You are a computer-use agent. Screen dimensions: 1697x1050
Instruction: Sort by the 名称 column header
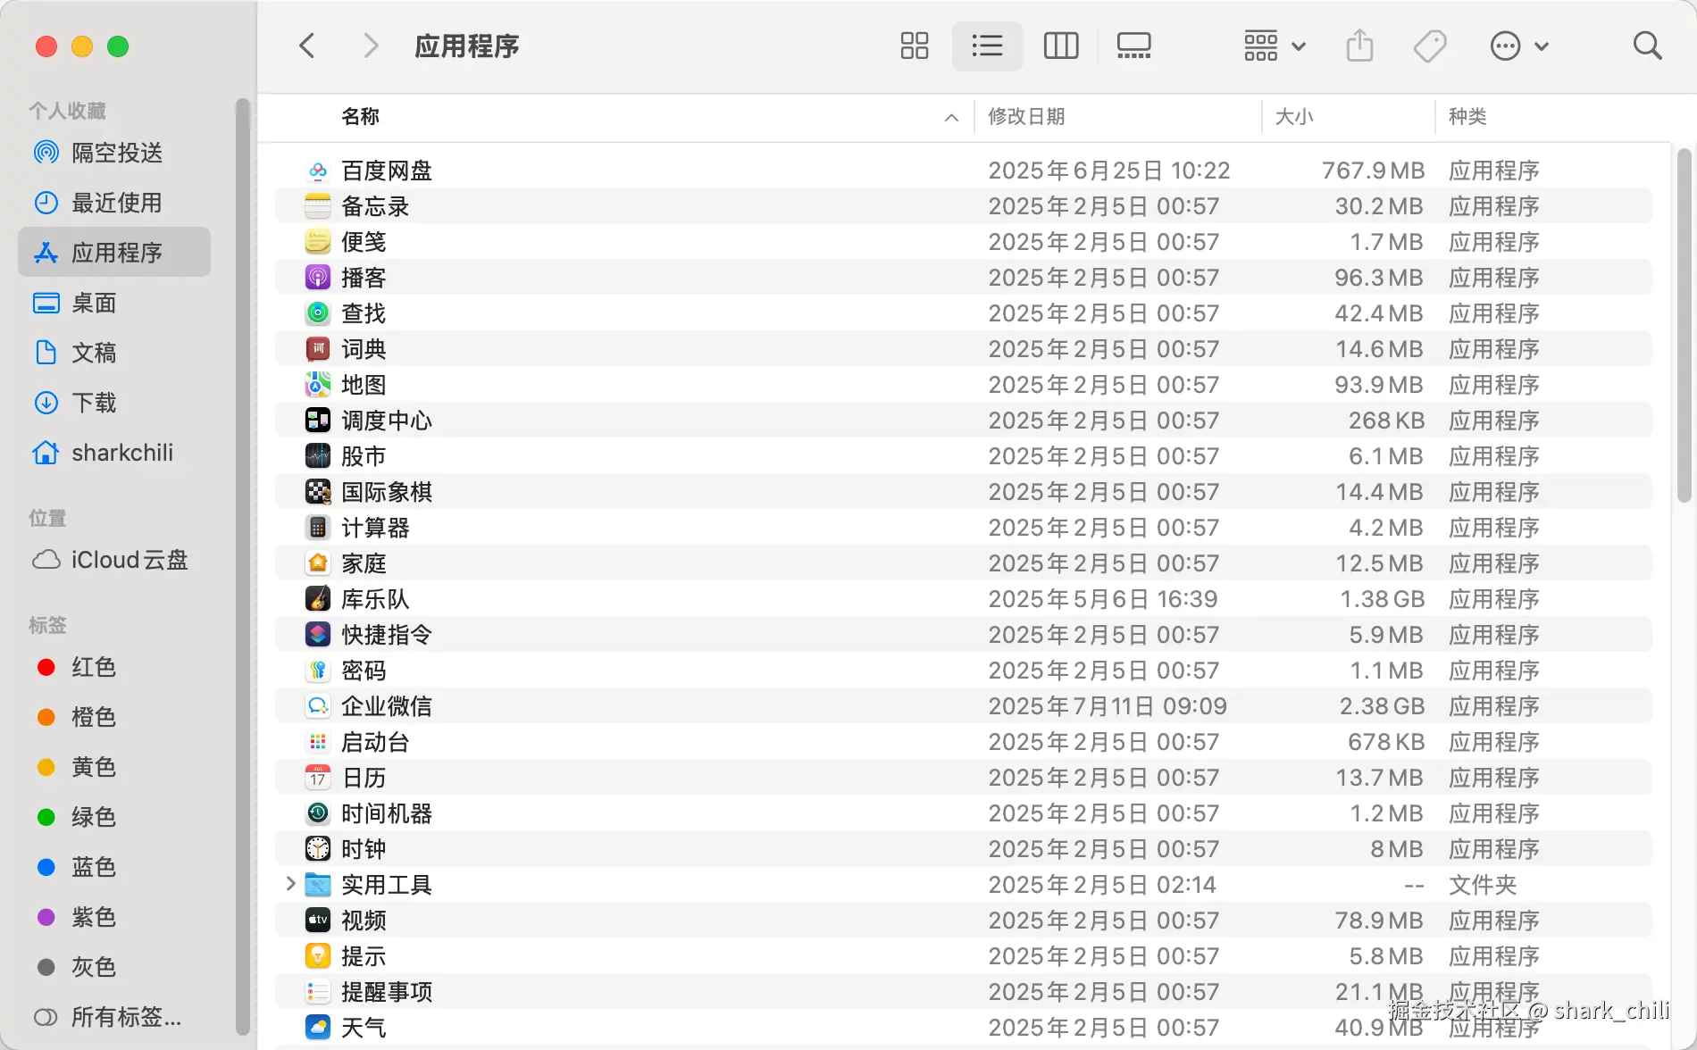point(360,116)
